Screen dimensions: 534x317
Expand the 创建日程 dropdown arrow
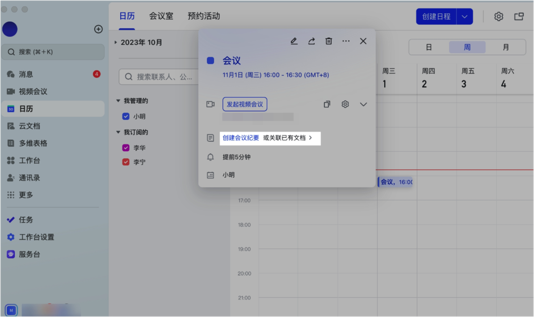coord(465,17)
